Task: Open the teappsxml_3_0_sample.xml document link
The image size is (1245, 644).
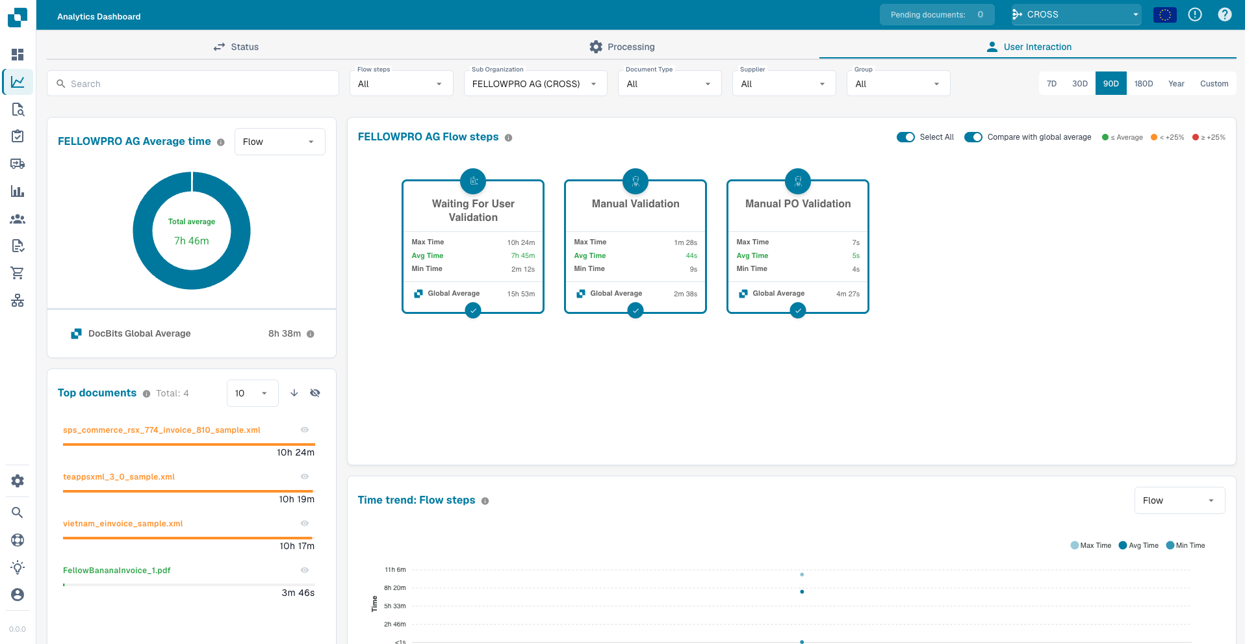Action: 119,477
